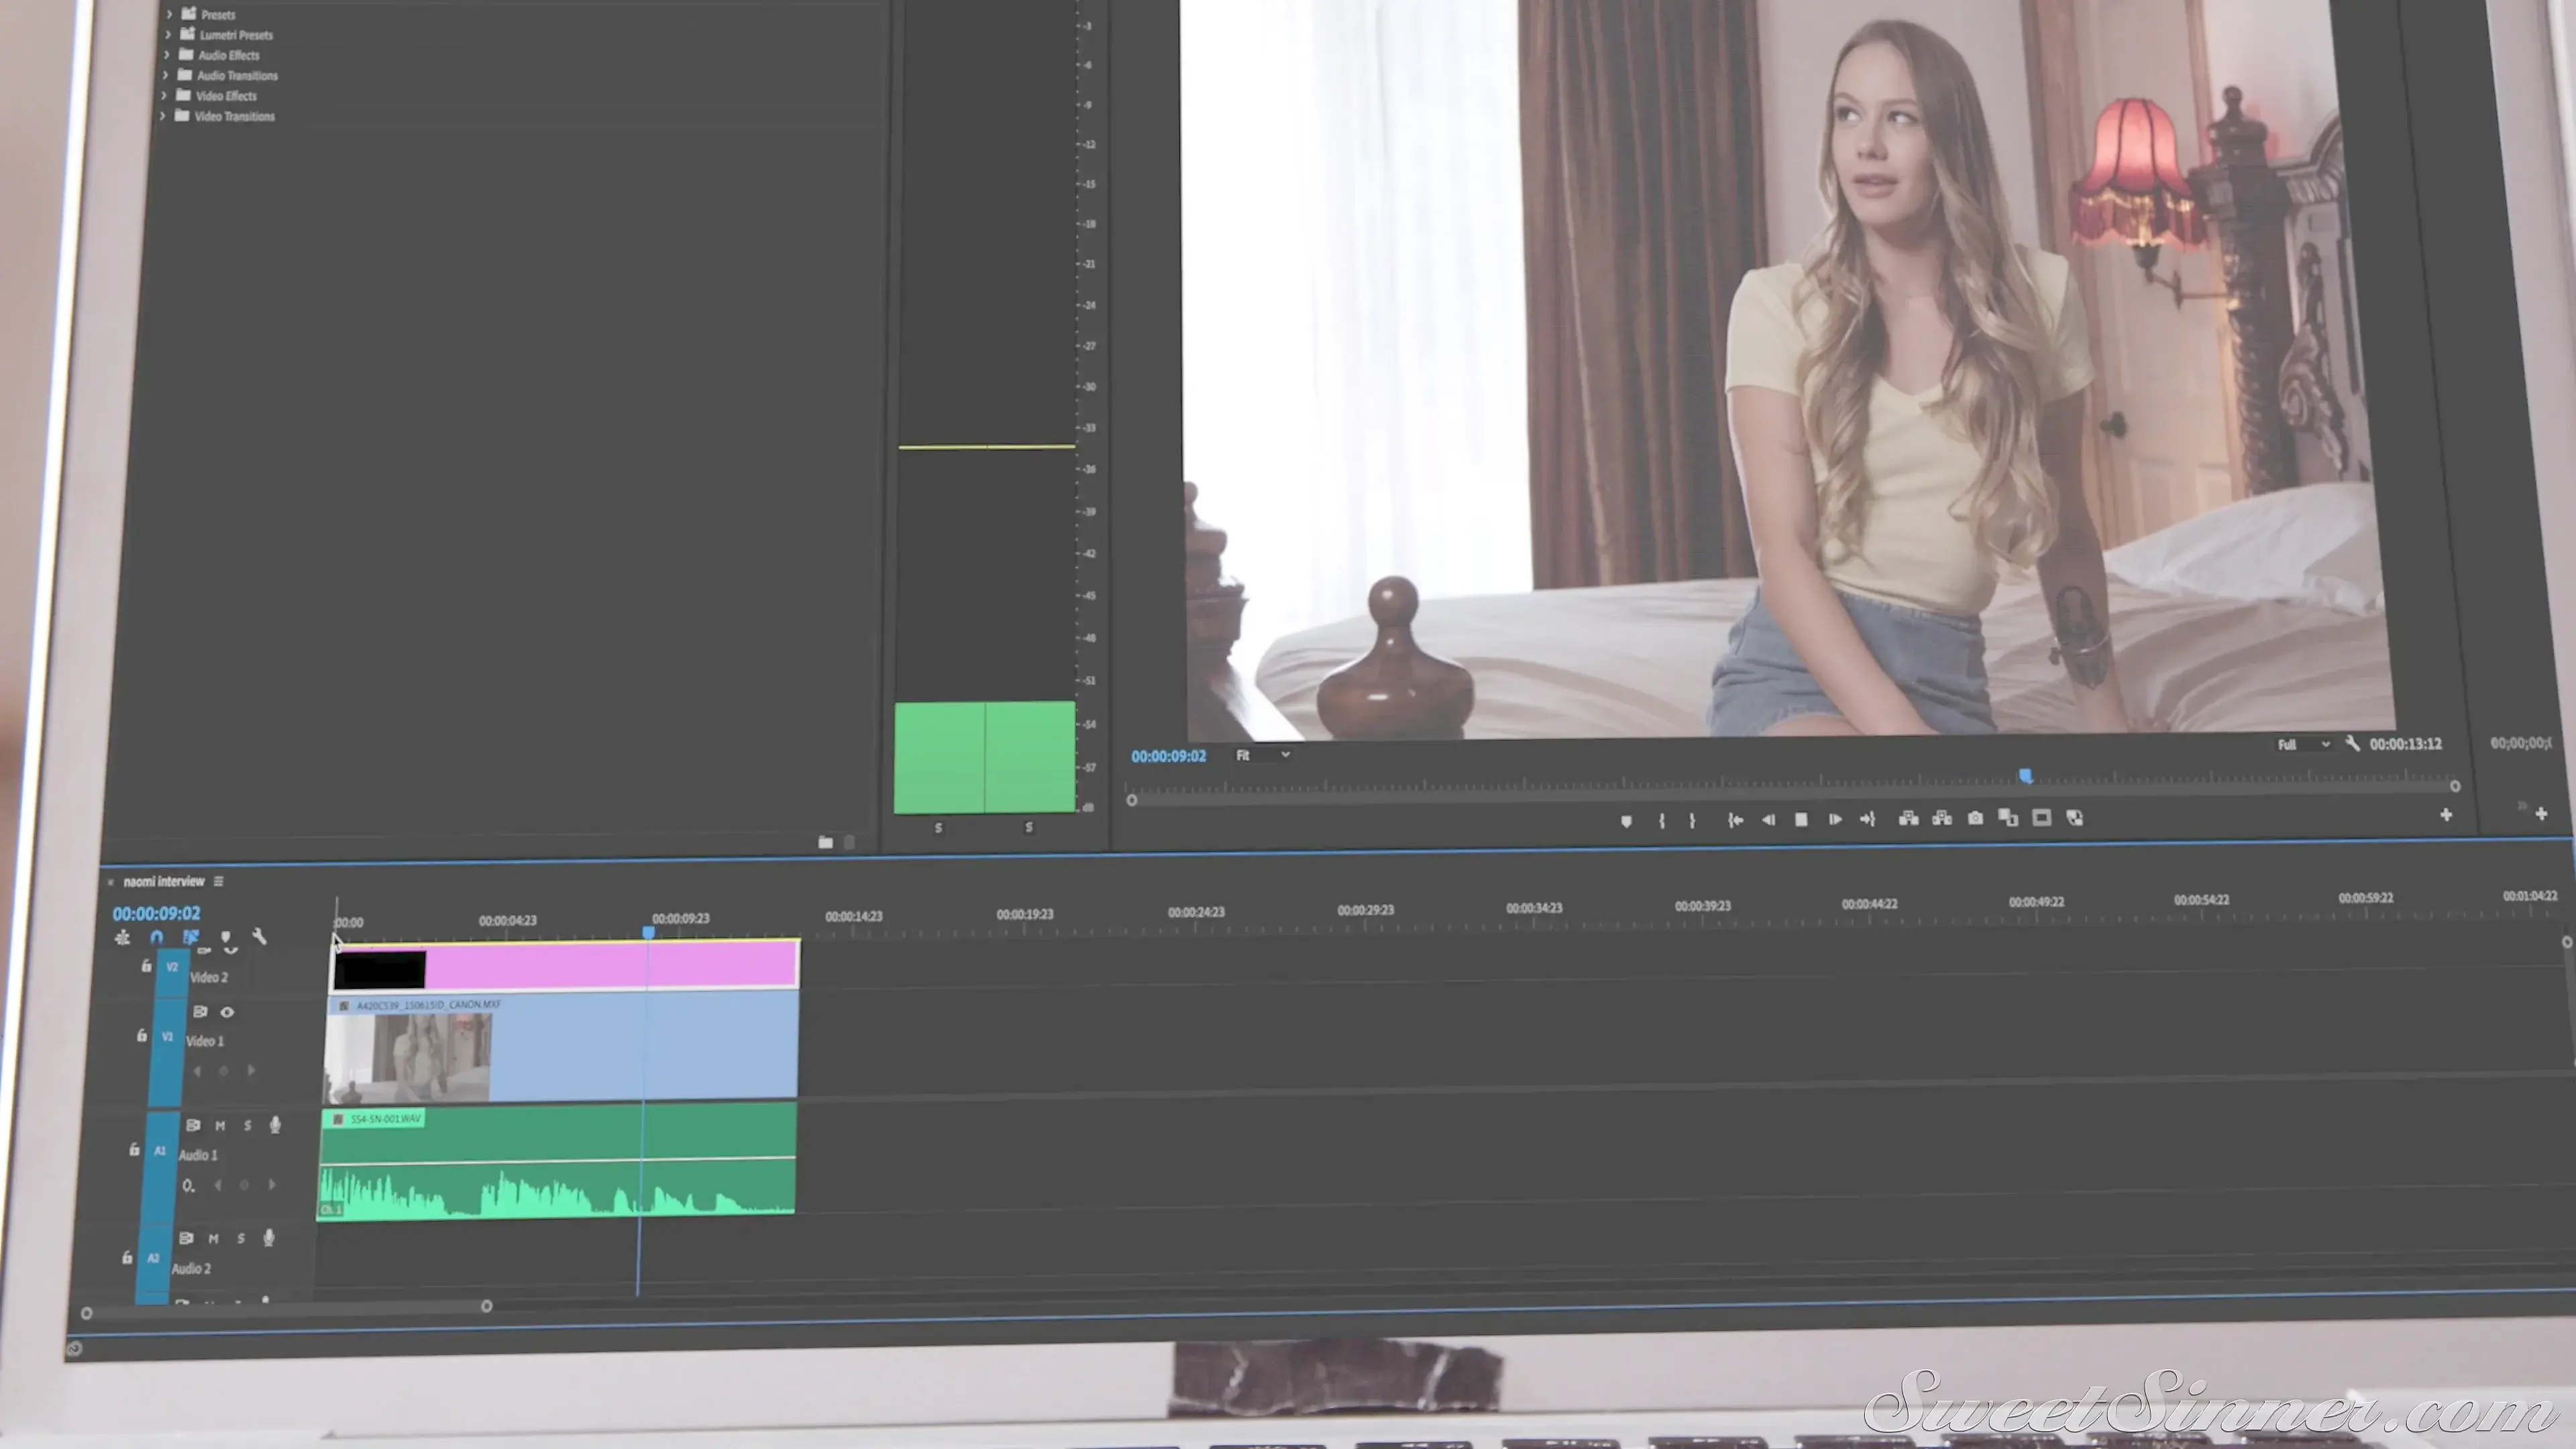The height and width of the screenshot is (1449, 2576).
Task: Click the Lift button in program monitor
Action: [1908, 818]
